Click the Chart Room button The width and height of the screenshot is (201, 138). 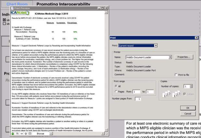[x=17, y=4]
